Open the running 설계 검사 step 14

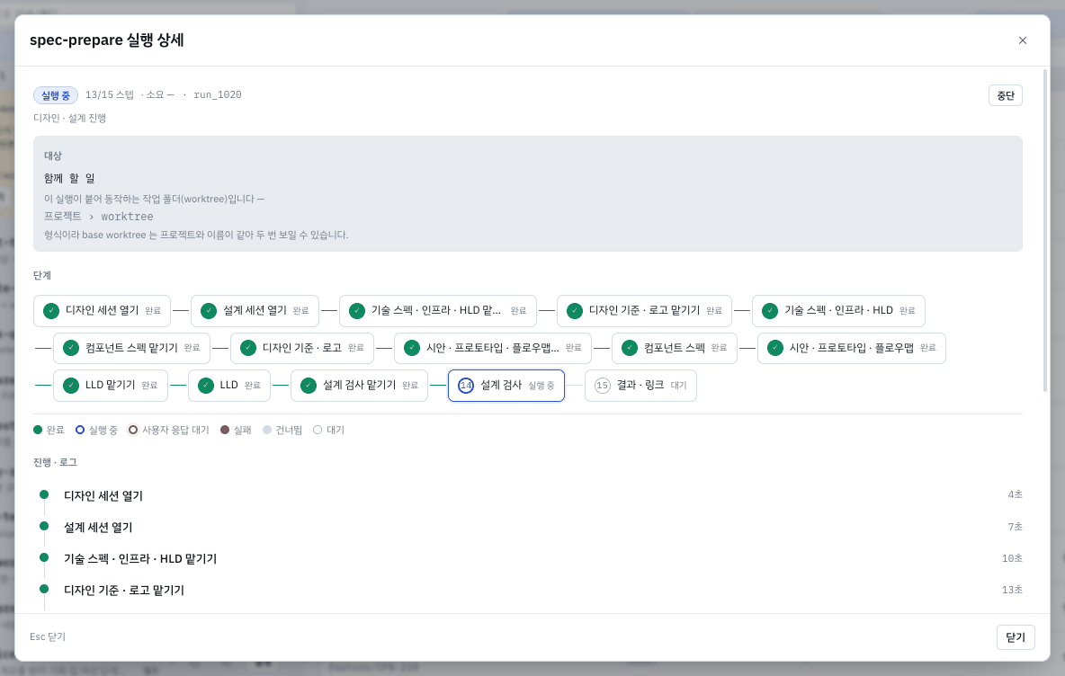(x=506, y=386)
